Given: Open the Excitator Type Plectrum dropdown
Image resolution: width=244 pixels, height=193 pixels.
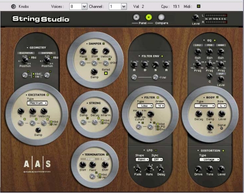Looking at the screenshot, I should (37, 103).
